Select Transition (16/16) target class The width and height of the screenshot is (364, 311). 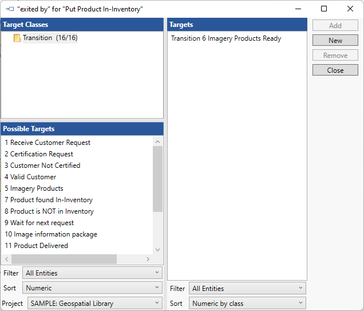pyautogui.click(x=50, y=38)
